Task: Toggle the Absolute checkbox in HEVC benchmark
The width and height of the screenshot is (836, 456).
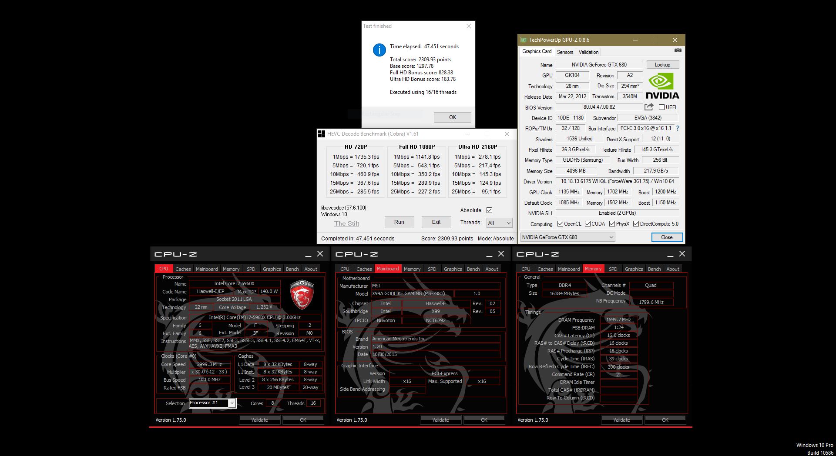Action: point(489,210)
